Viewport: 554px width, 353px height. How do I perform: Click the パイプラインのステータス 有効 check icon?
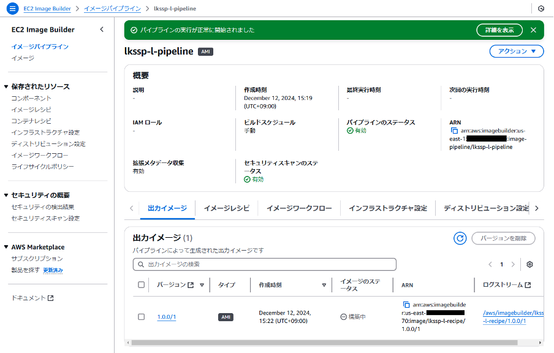(x=350, y=131)
